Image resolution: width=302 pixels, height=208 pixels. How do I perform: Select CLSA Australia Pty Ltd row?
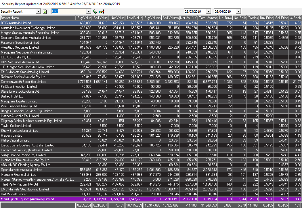[x=151, y=57]
